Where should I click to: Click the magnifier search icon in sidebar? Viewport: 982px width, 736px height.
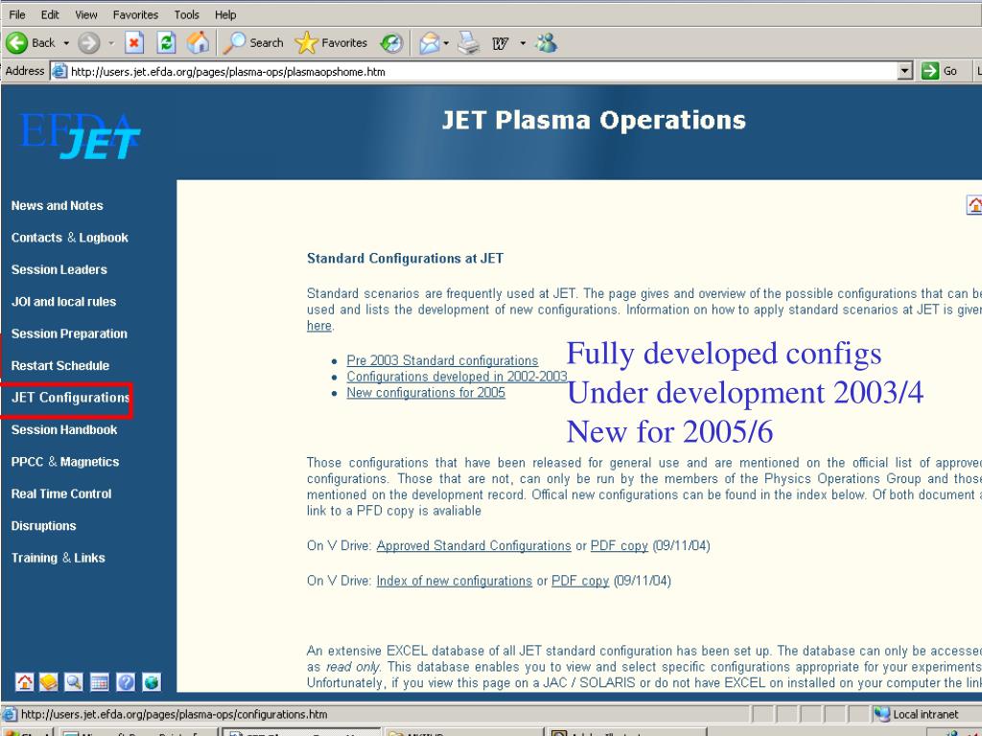(x=74, y=681)
